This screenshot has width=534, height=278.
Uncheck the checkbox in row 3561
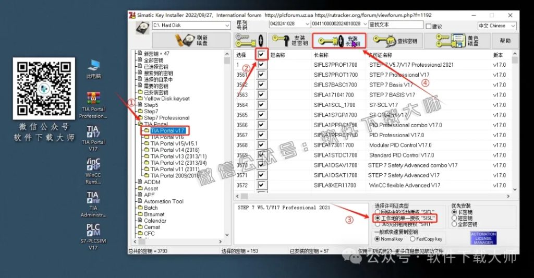click(262, 75)
